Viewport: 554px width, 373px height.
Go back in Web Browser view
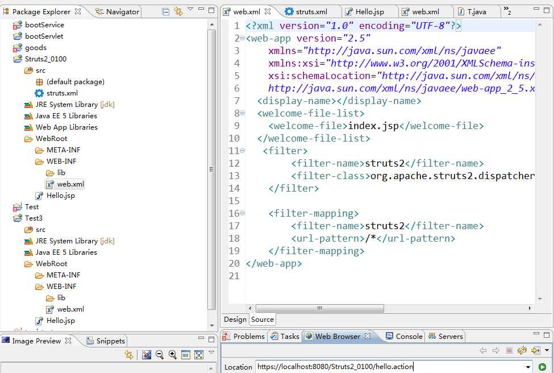[x=483, y=350]
